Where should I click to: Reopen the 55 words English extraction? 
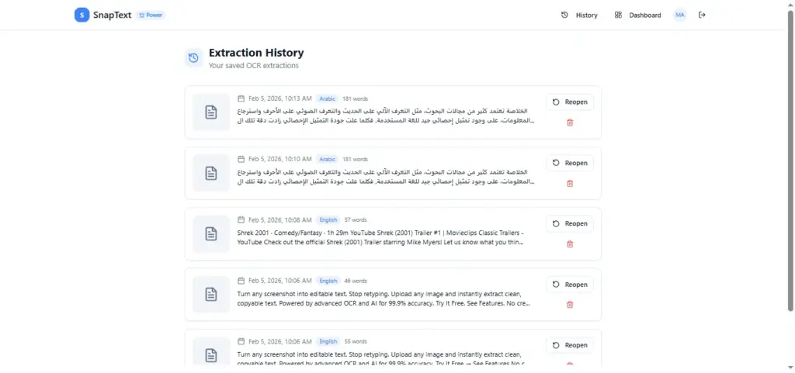point(569,345)
